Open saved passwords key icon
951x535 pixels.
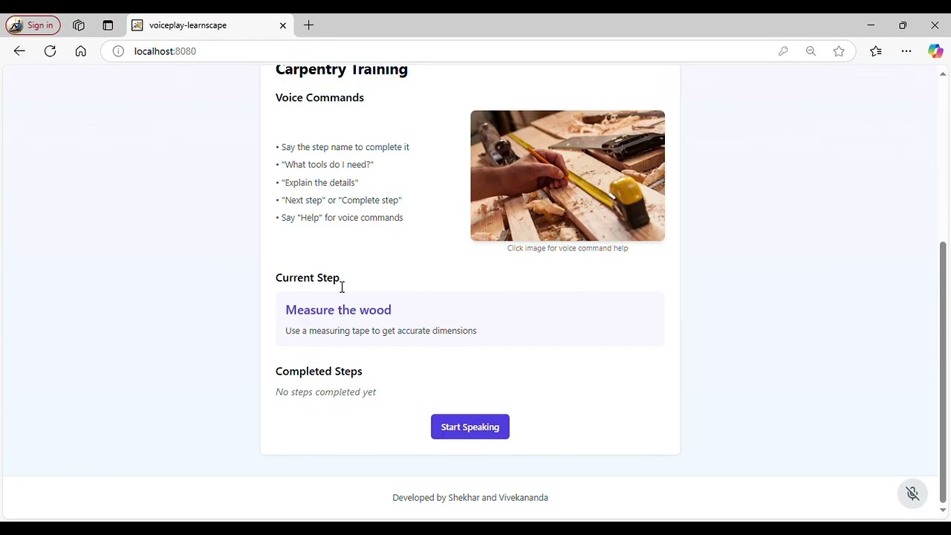point(783,51)
